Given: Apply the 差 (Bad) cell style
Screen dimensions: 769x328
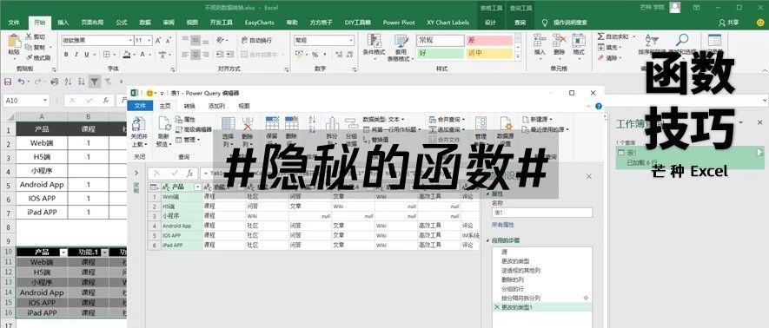Looking at the screenshot, I should pos(489,40).
